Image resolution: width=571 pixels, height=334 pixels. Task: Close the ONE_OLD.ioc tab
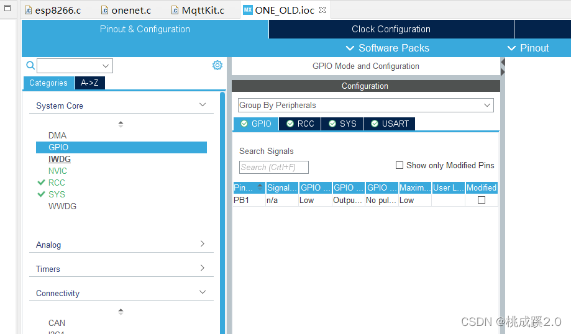322,10
